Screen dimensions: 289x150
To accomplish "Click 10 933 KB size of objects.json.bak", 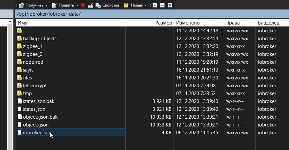I will [161, 117].
